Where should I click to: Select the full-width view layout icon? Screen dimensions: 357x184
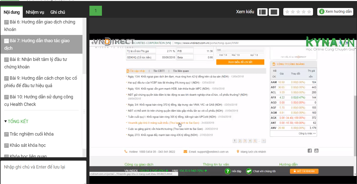tap(274, 12)
